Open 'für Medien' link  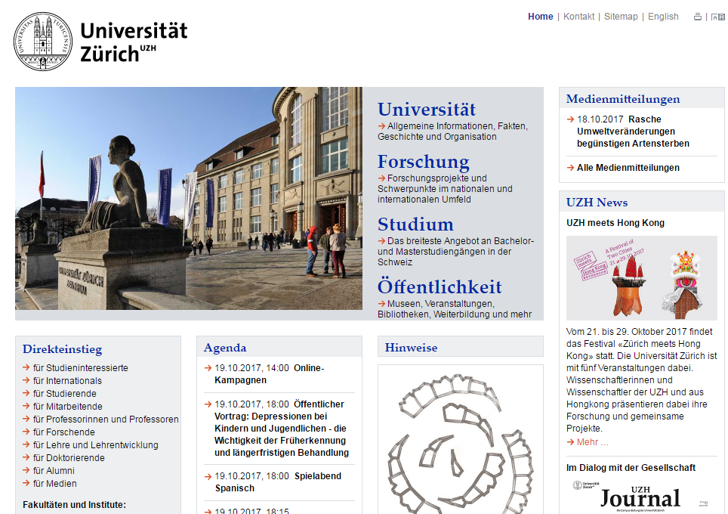pos(55,483)
